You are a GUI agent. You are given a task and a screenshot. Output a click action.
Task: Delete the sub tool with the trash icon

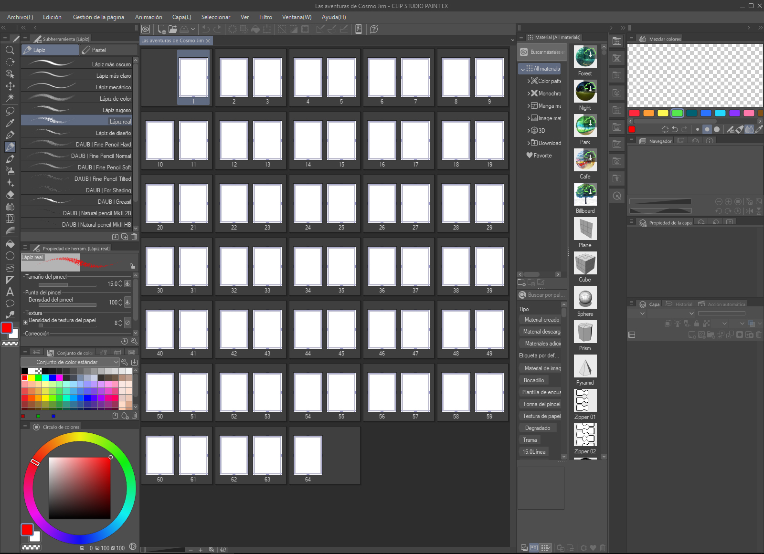pyautogui.click(x=134, y=237)
